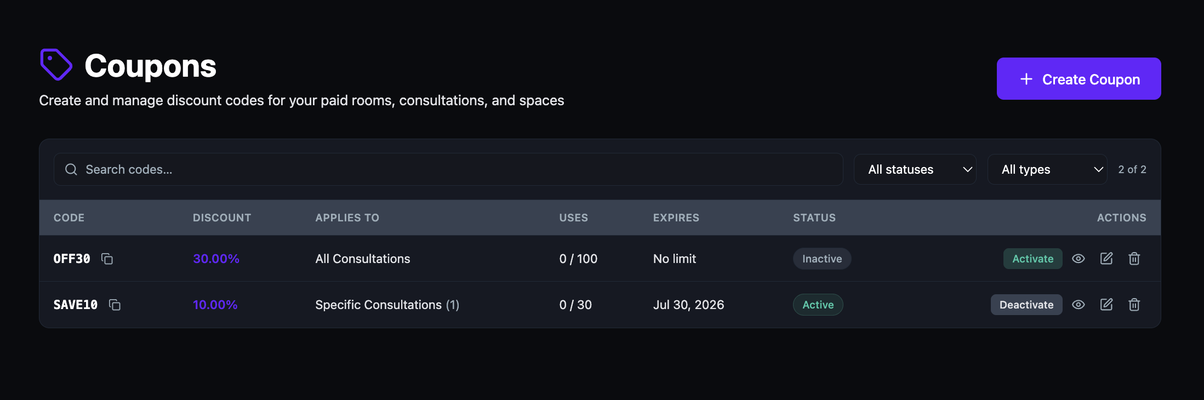View details of SAVE10 coupon (eye icon)
This screenshot has height=400, width=1204.
pyautogui.click(x=1079, y=305)
